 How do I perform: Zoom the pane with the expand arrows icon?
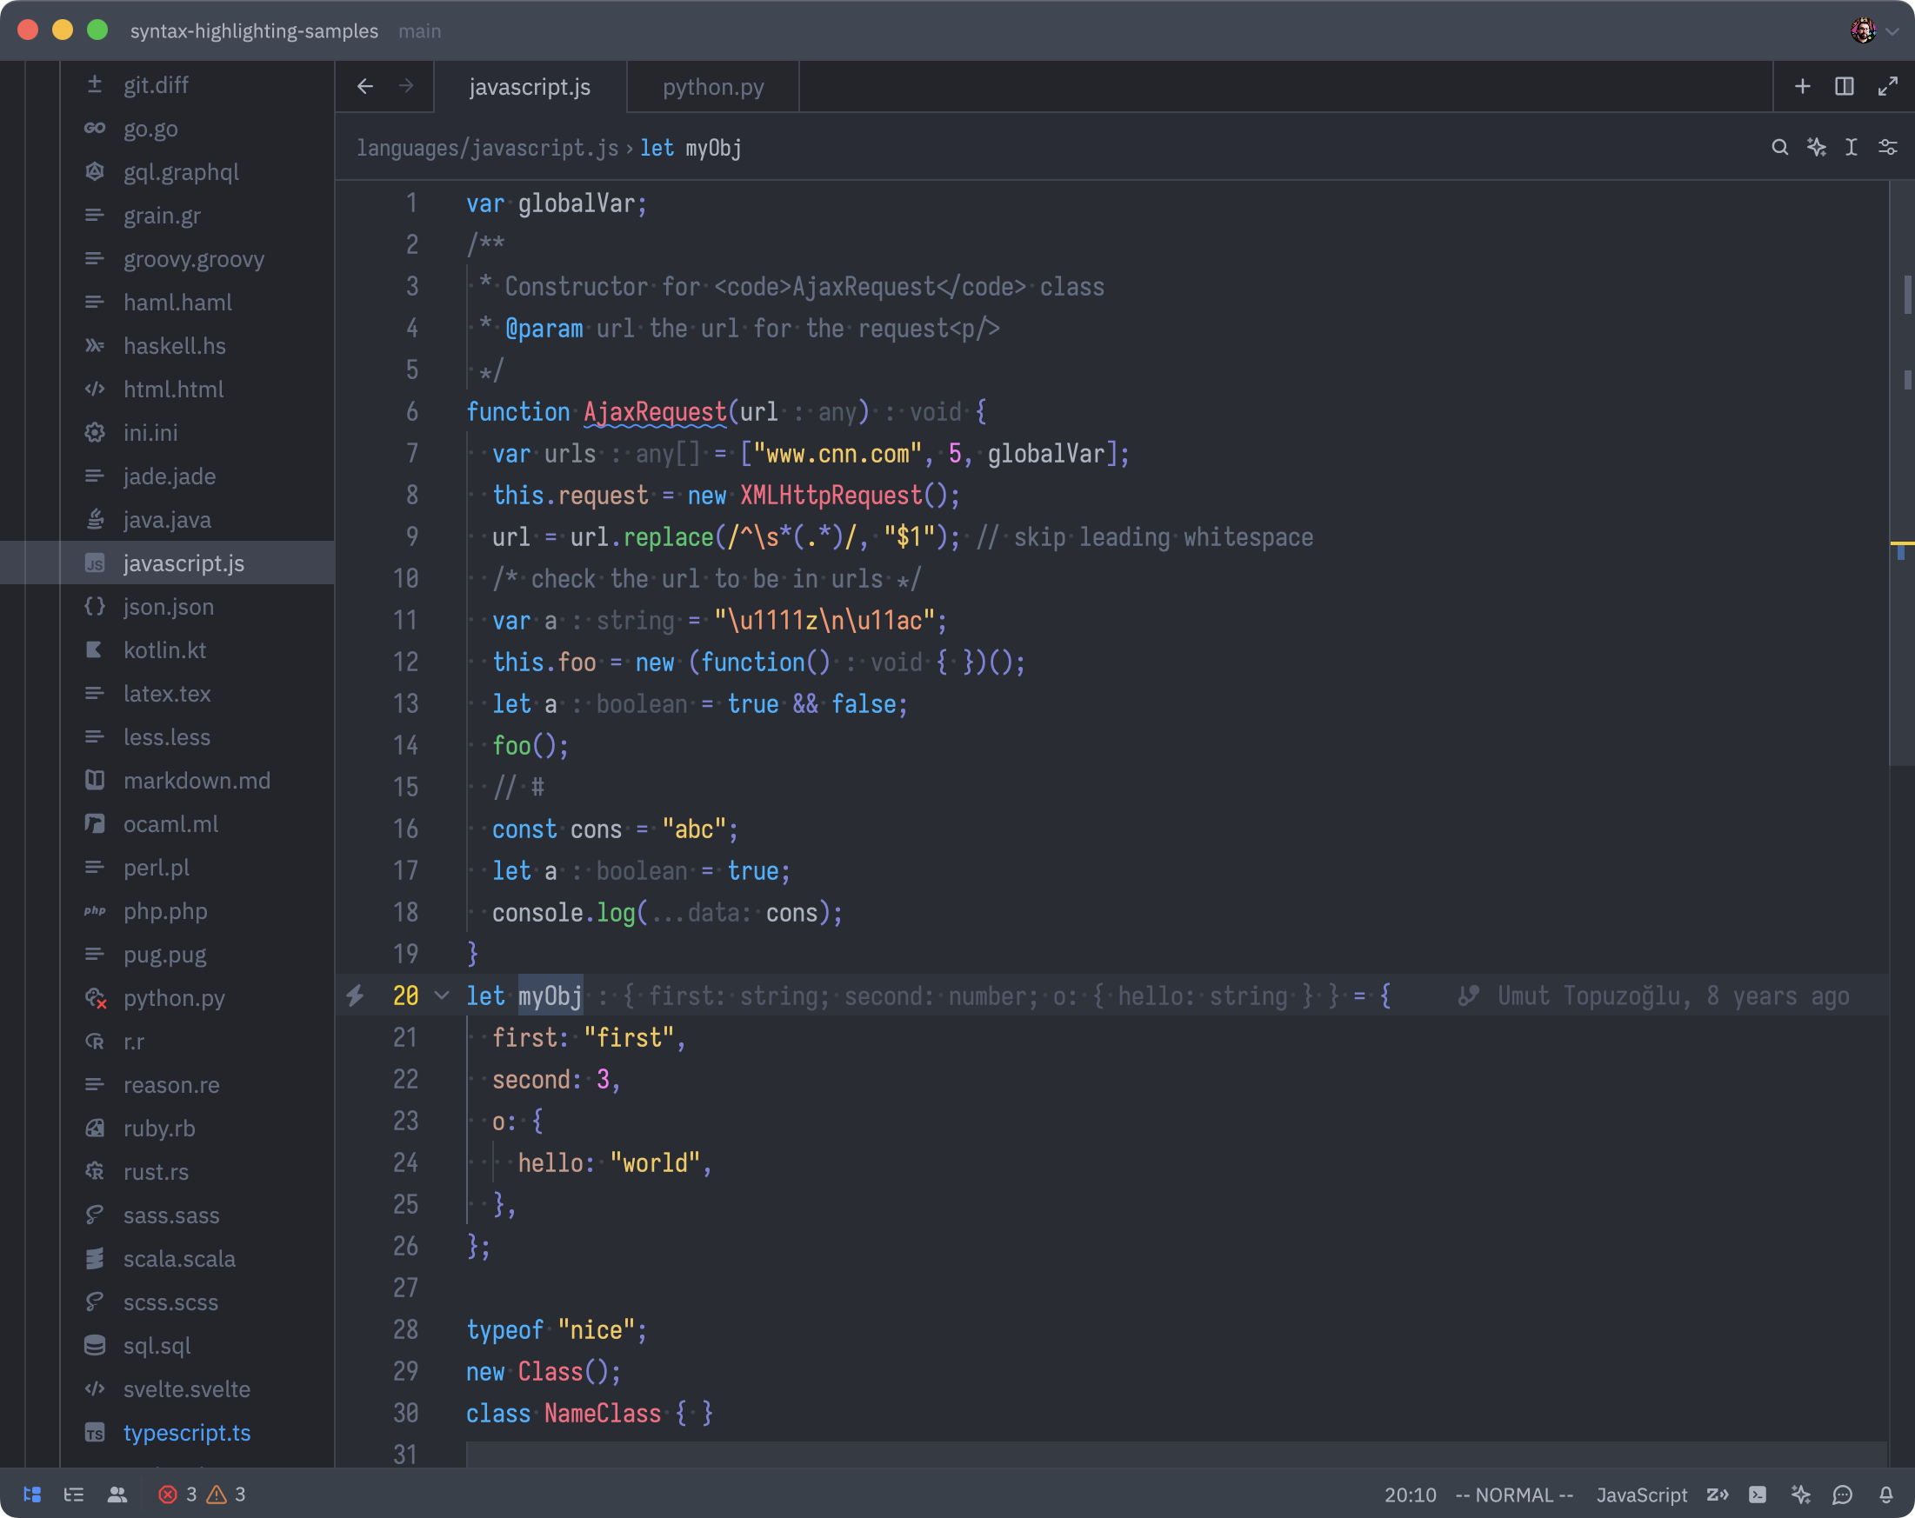click(1887, 86)
